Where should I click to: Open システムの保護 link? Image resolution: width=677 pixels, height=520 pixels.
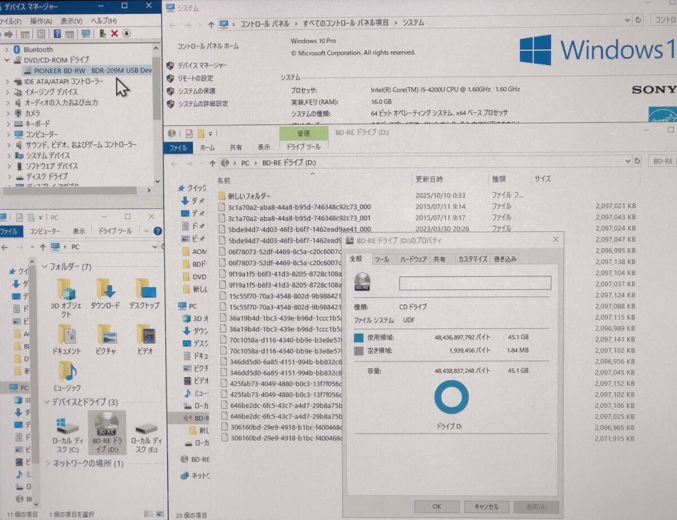(196, 91)
